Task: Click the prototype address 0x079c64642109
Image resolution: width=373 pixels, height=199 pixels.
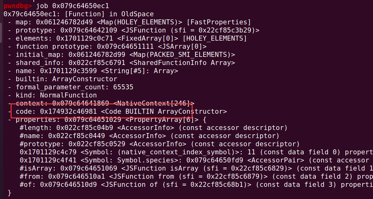Action: [89, 30]
